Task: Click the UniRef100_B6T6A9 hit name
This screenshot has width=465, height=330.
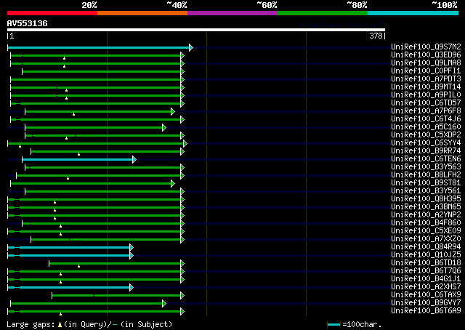Action: coord(426,311)
